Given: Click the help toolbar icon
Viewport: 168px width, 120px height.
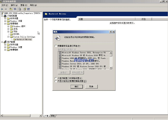Looking at the screenshot, I should tap(25, 9).
